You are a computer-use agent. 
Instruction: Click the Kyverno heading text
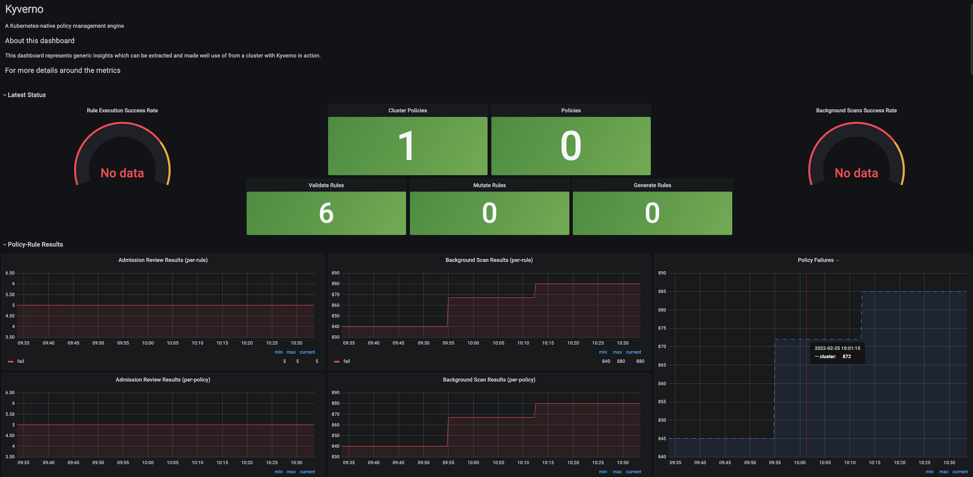click(24, 9)
